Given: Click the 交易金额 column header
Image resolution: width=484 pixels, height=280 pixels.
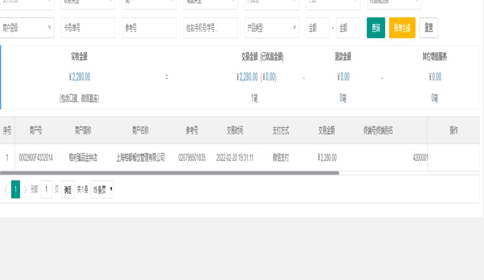Looking at the screenshot, I should click(327, 131).
